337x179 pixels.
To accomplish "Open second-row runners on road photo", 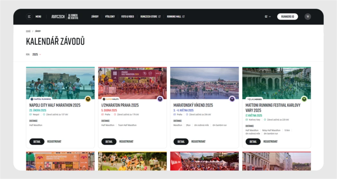I will 132,161.
